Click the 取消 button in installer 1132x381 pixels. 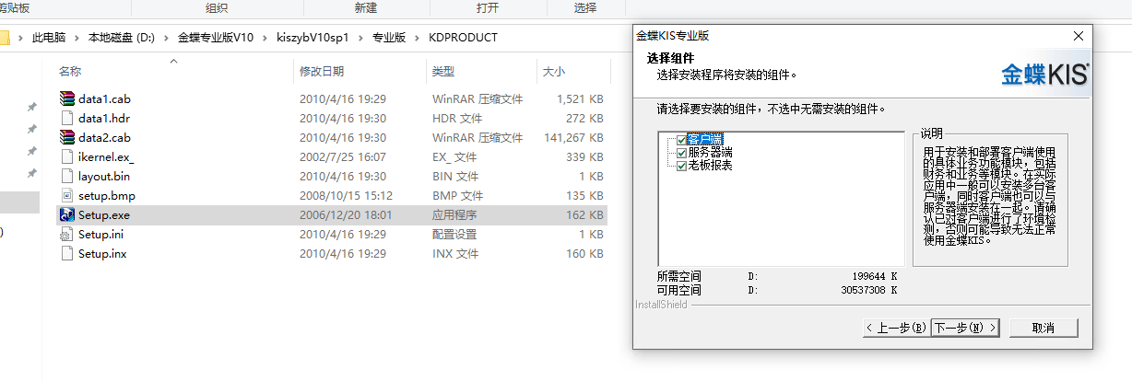coord(1043,328)
